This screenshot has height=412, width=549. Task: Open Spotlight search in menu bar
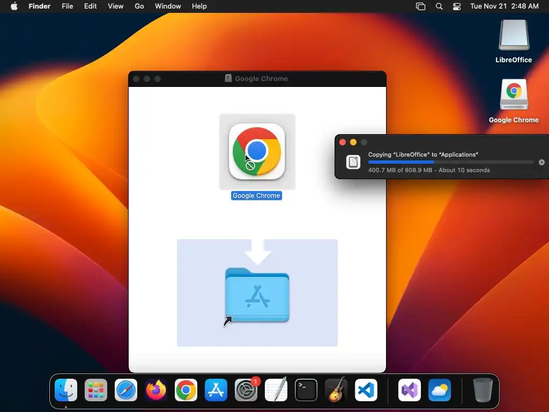click(x=439, y=6)
